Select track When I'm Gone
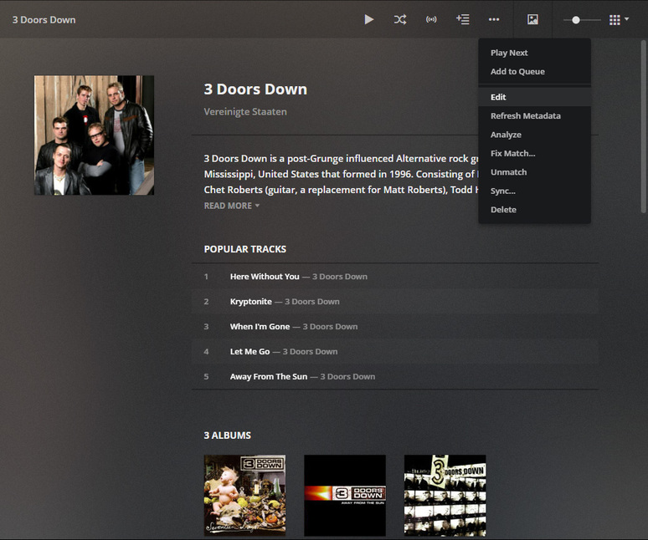Screen dimensions: 648x540 pos(260,326)
